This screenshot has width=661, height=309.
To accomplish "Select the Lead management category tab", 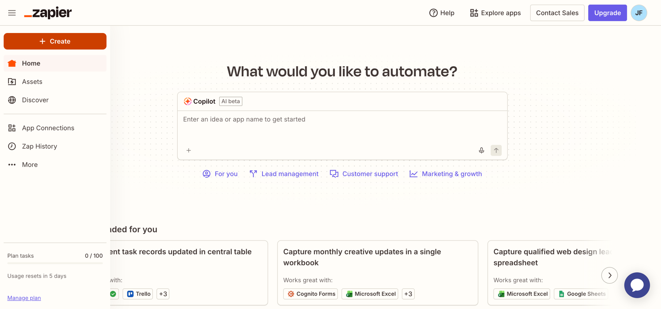I will pyautogui.click(x=284, y=174).
